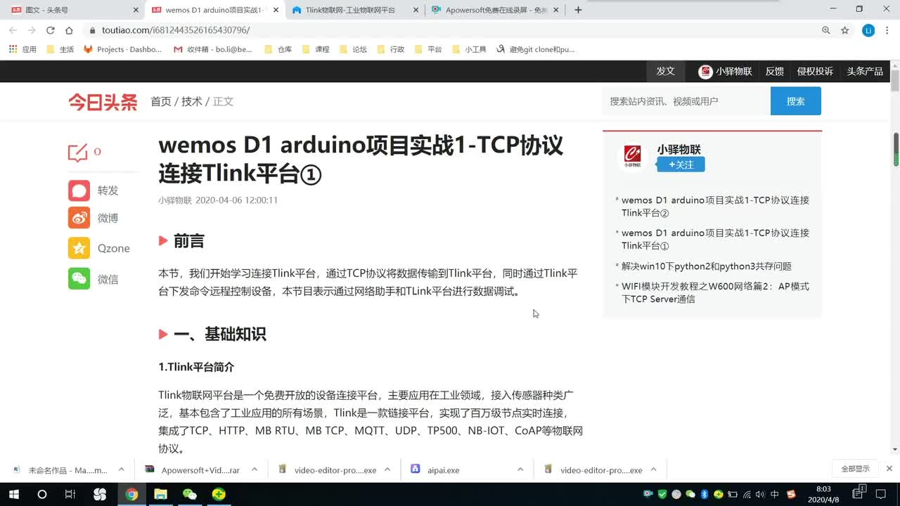Image resolution: width=900 pixels, height=506 pixels.
Task: Open the browser home page icon
Action: pyautogui.click(x=69, y=30)
